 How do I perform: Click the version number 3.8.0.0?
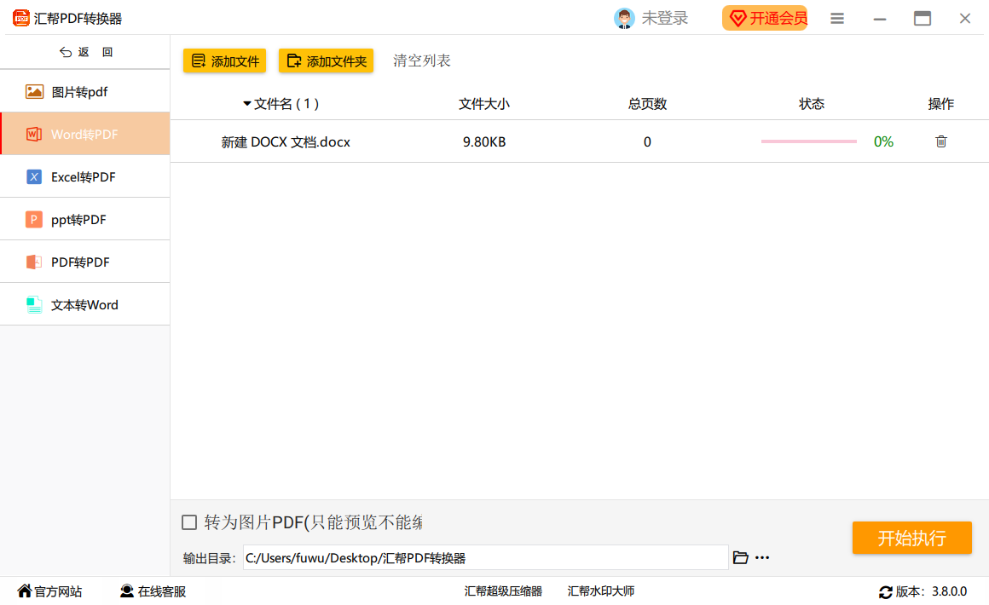click(949, 591)
